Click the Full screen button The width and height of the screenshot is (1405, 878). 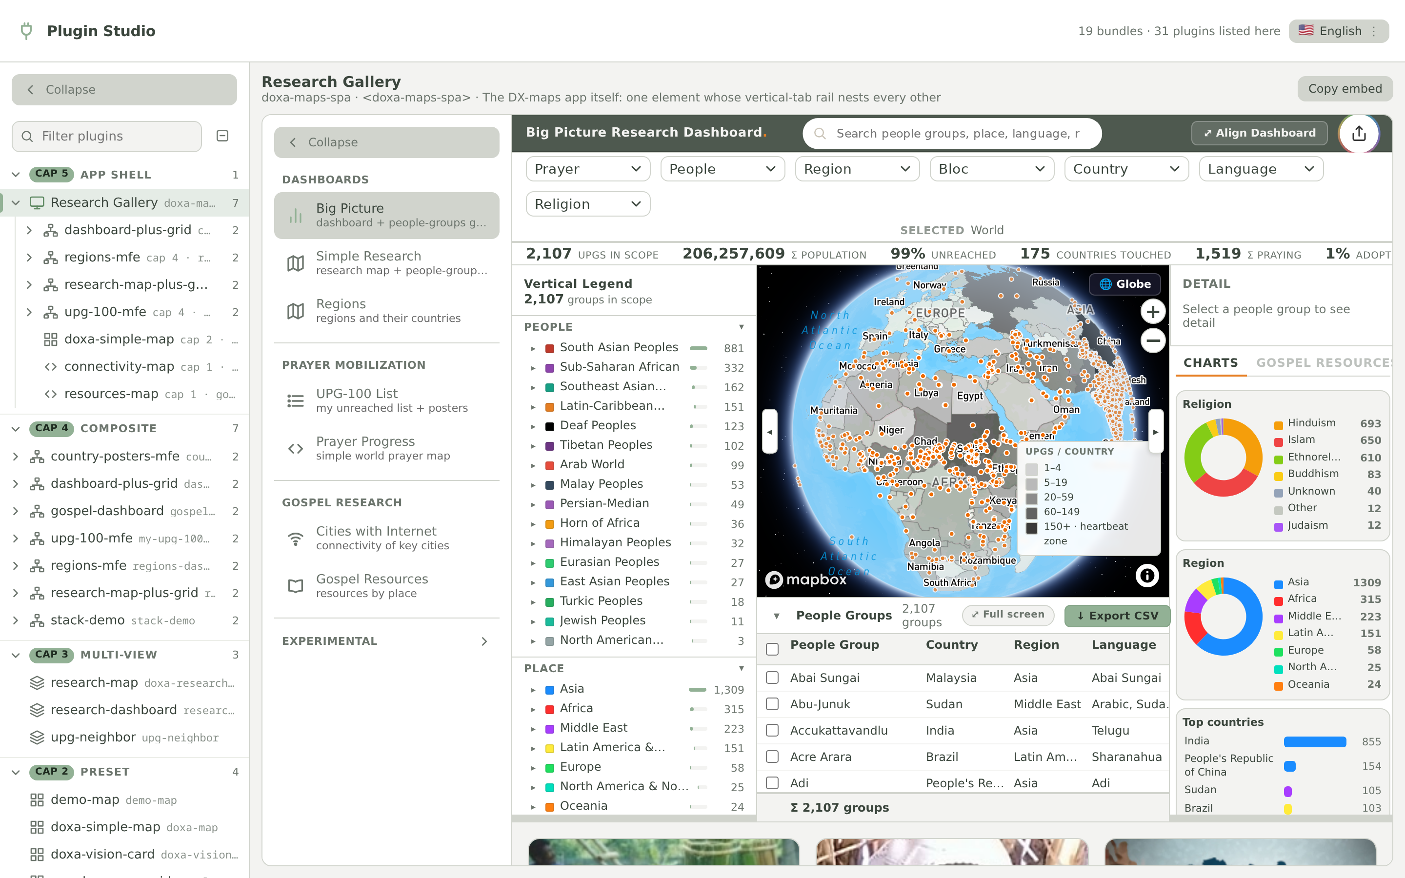tap(1008, 615)
